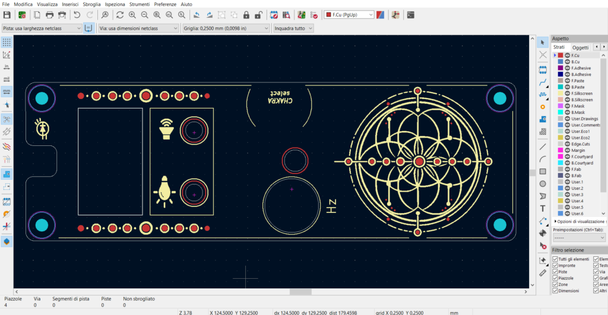Open the Inquadra tutto zoom dropdown
Viewport: 608px width, 315px height.
(293, 28)
